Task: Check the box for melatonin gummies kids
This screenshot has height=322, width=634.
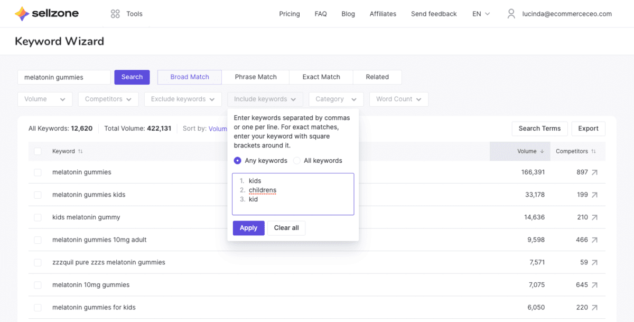Action: [38, 195]
